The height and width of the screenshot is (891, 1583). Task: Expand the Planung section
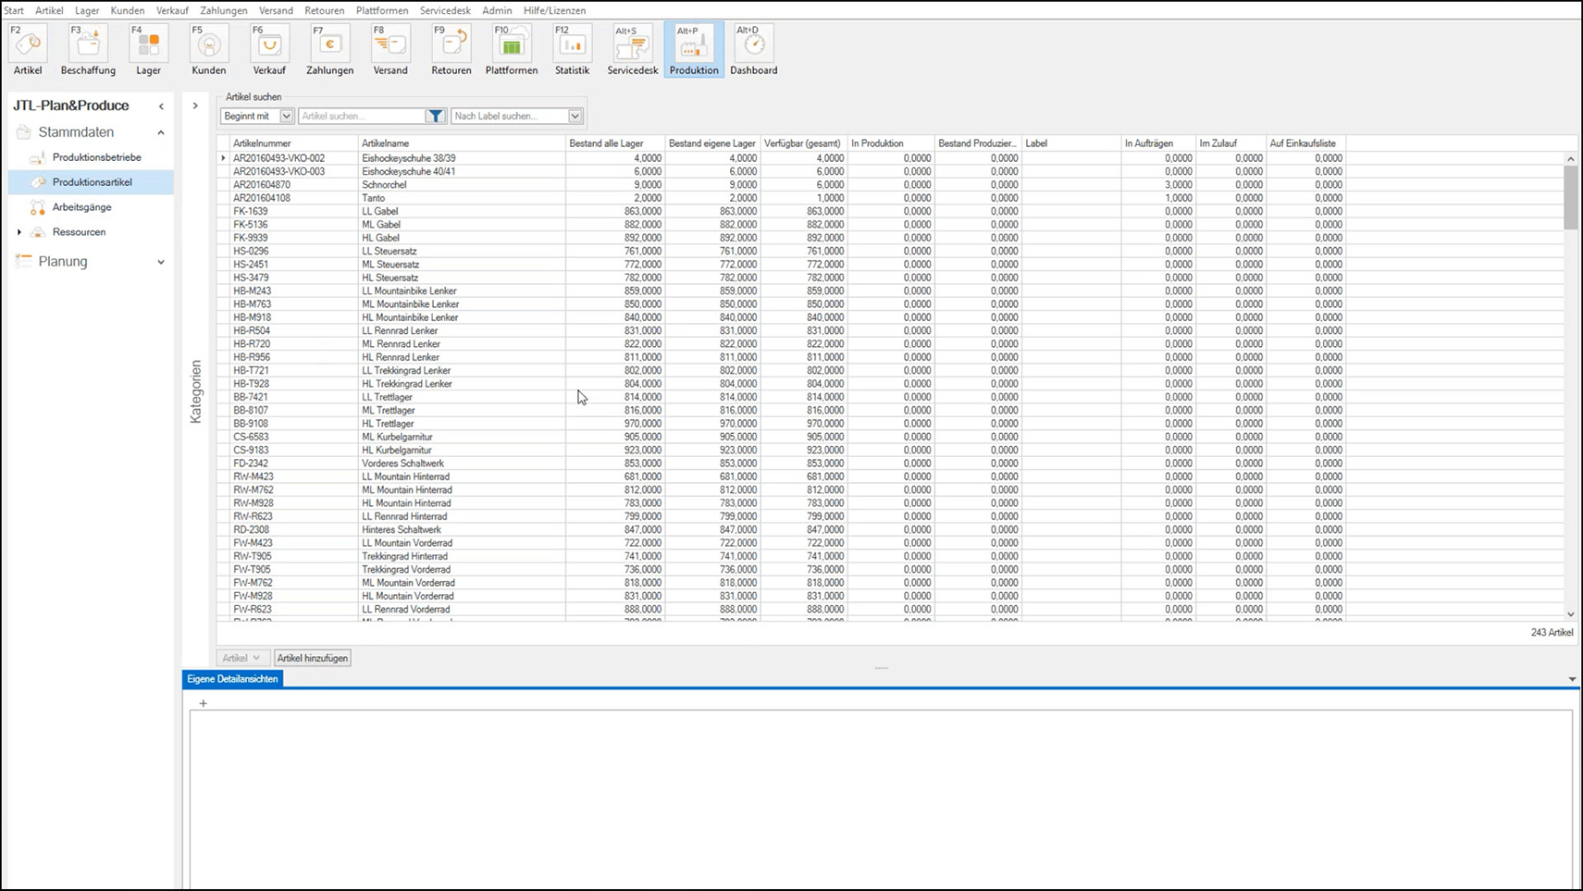click(161, 262)
